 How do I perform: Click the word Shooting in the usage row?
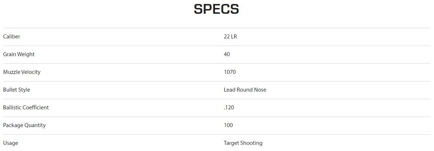(x=251, y=143)
